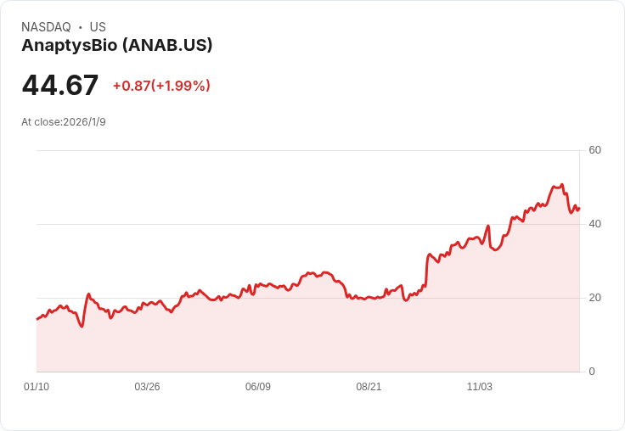Viewport: 625px width, 431px height.
Task: Select the 06/09 date label on x-axis
Action: (x=258, y=386)
